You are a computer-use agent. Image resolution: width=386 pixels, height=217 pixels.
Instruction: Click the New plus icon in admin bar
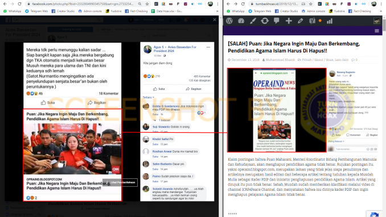pyautogui.click(x=289, y=21)
